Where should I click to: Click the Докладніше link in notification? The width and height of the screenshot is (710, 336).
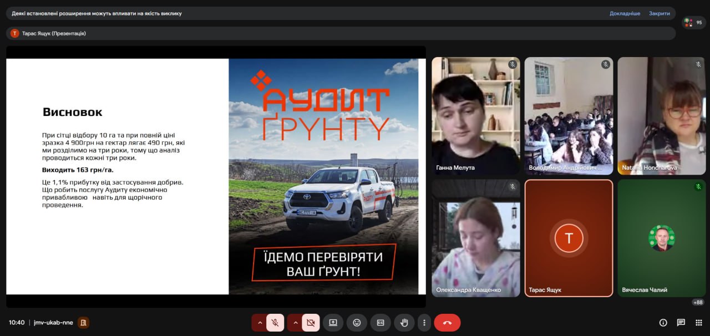(x=625, y=13)
